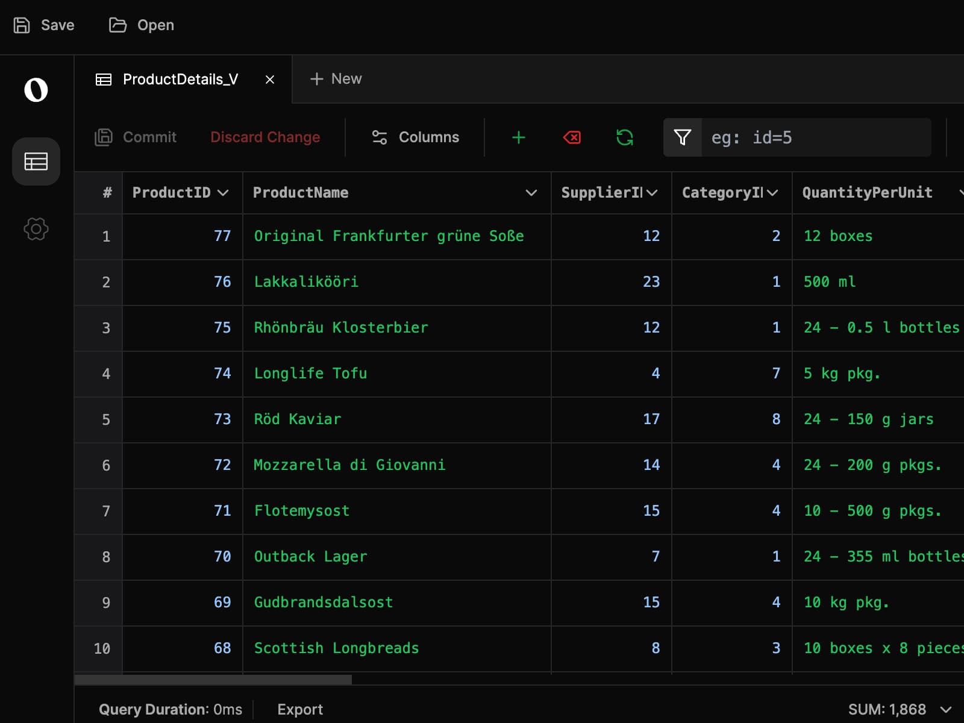Click Export at the bottom bar
Viewport: 964px width, 723px height.
[299, 710]
